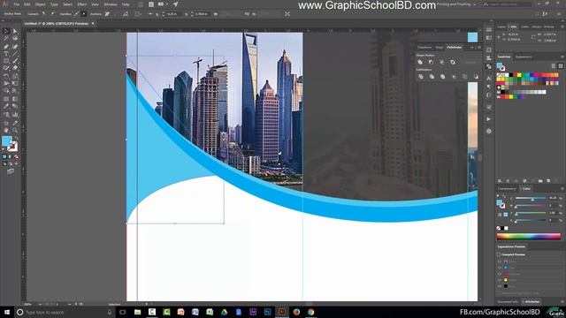Select the Artboard tool
The height and width of the screenshot is (318, 566).
tap(6, 124)
